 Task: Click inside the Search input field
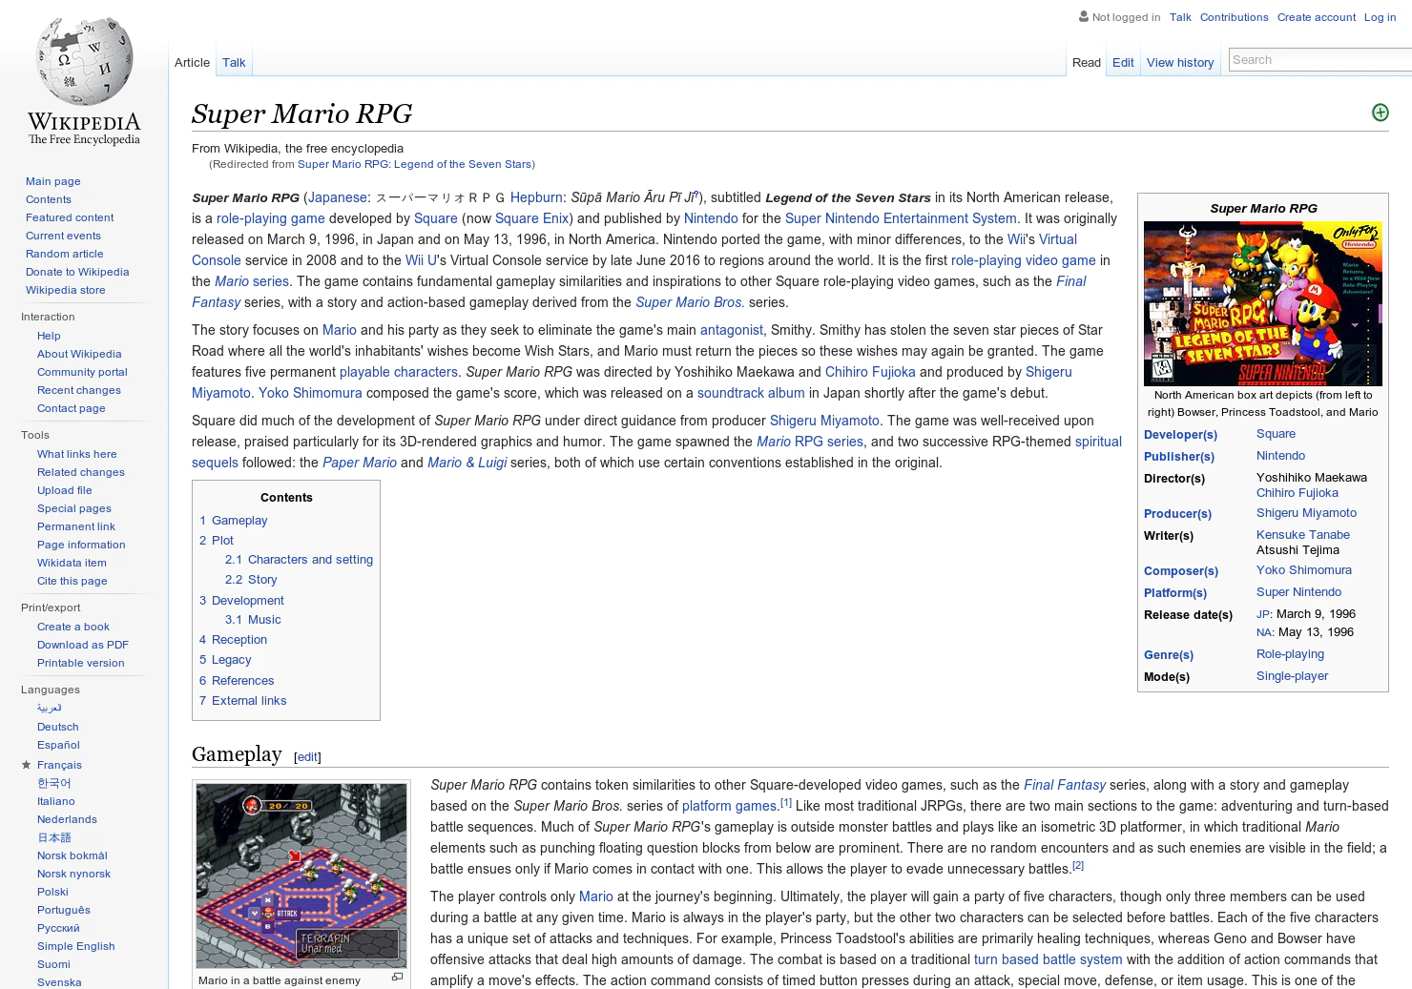1321,60
